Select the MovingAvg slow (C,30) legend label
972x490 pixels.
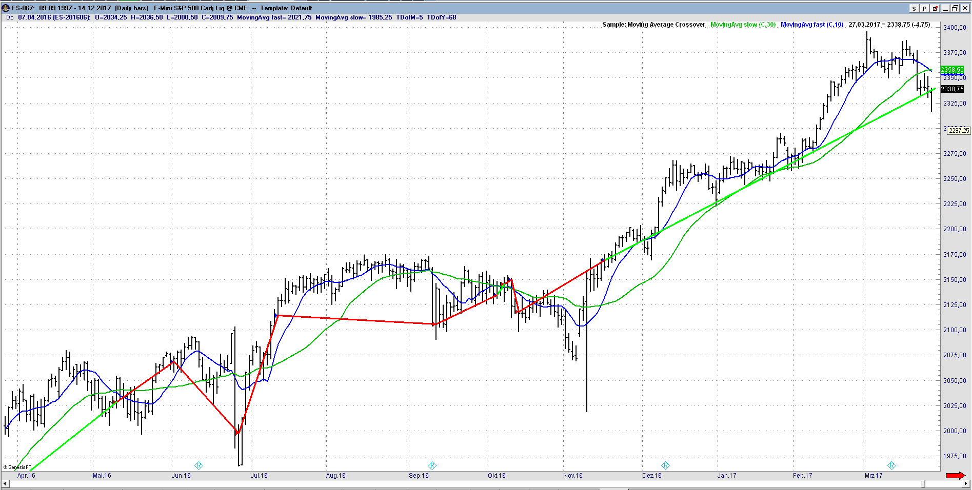pos(743,25)
